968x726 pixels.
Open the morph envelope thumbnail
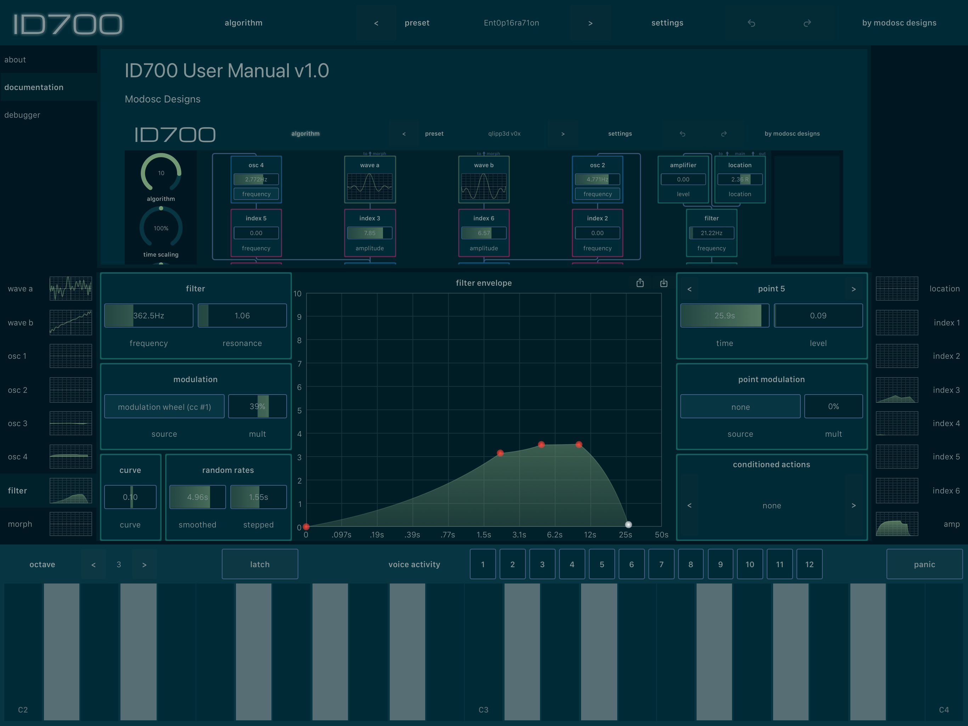71,524
